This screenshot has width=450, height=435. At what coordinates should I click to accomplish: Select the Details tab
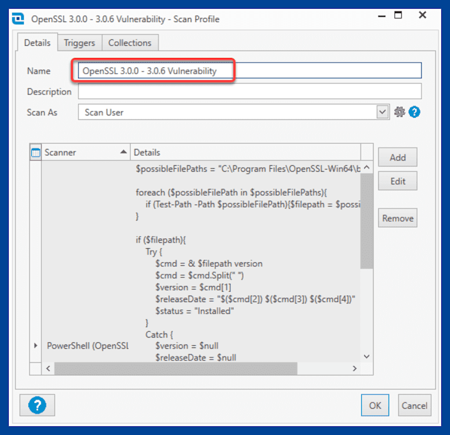[37, 43]
